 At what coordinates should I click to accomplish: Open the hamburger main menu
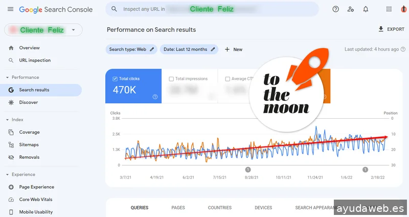(10, 10)
